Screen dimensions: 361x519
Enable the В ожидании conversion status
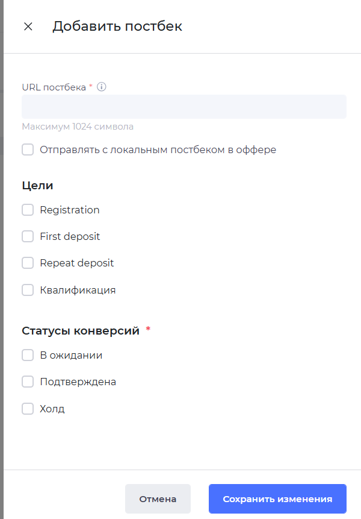28,355
